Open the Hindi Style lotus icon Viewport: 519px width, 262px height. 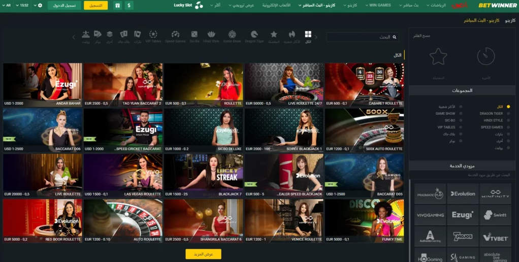tap(211, 35)
